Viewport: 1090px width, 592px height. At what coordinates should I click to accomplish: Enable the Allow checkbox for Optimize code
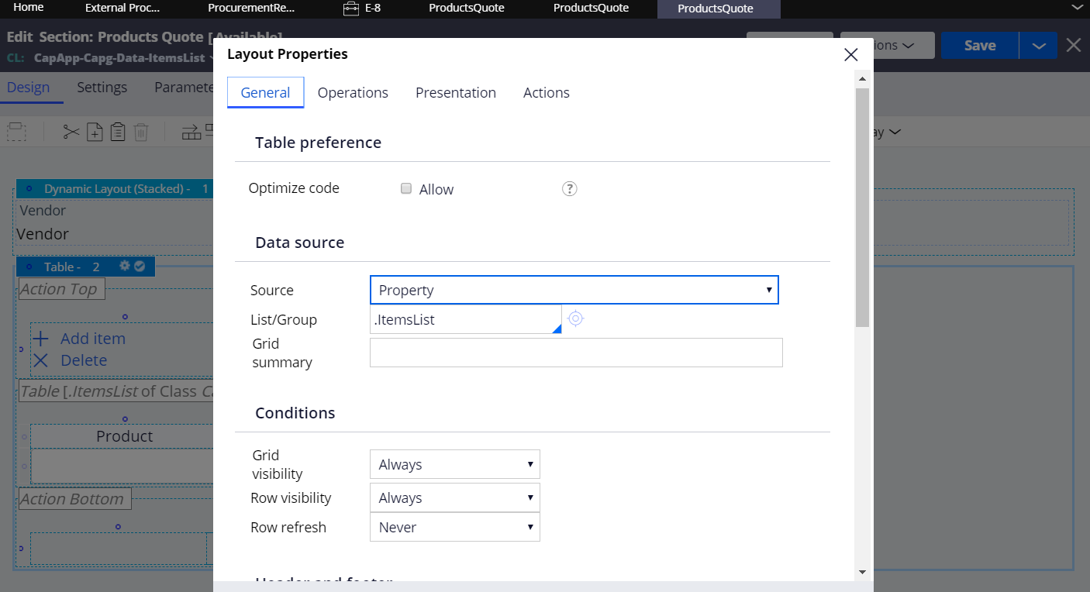406,188
